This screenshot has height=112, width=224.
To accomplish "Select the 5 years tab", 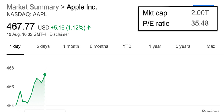I will [x=183, y=46].
